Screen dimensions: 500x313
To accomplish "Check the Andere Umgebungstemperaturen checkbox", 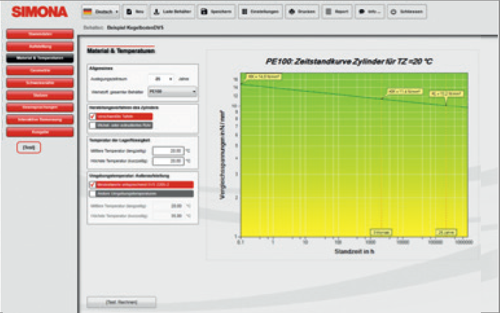I will tap(93, 193).
